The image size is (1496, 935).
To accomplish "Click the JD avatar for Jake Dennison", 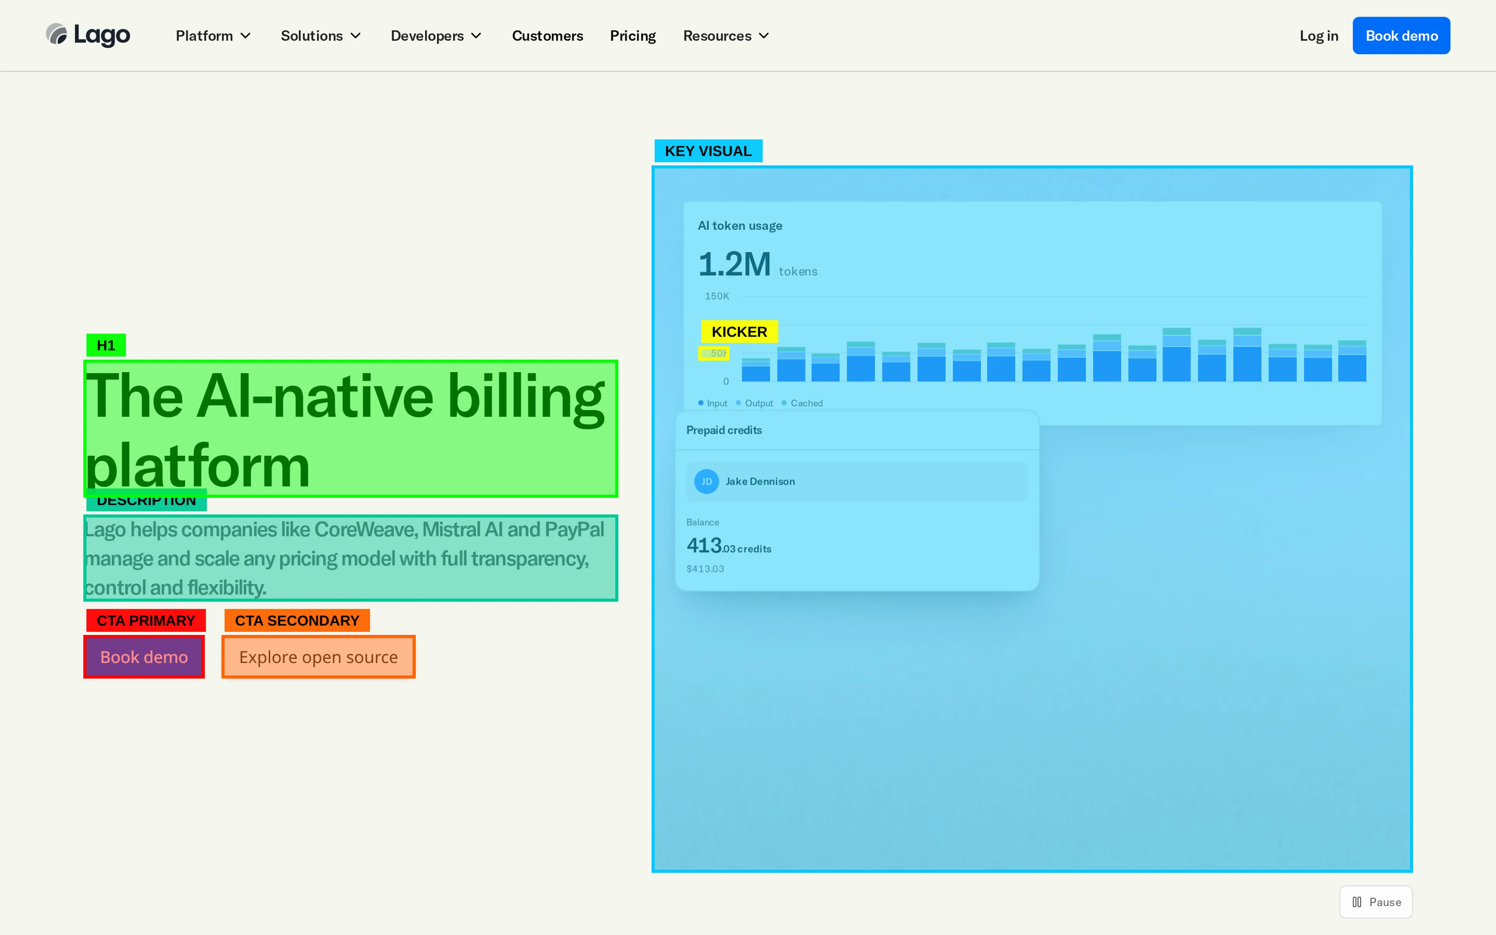I will point(706,481).
